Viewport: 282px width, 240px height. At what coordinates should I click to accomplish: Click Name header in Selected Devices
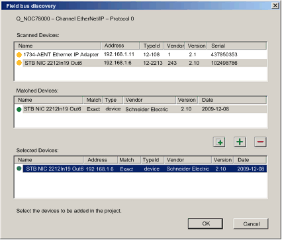49,160
